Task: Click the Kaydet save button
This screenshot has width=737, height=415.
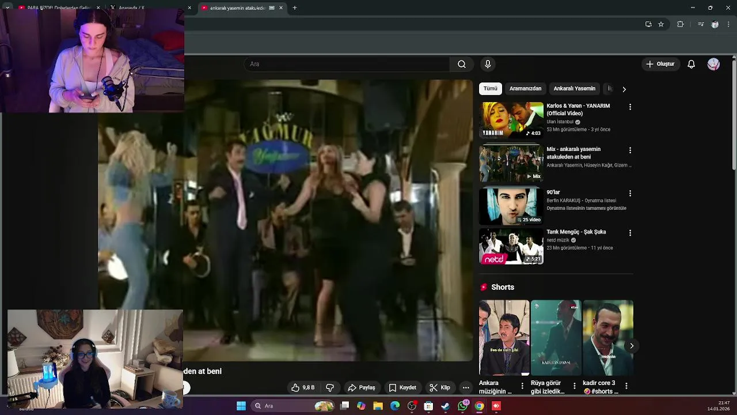Action: (402, 387)
